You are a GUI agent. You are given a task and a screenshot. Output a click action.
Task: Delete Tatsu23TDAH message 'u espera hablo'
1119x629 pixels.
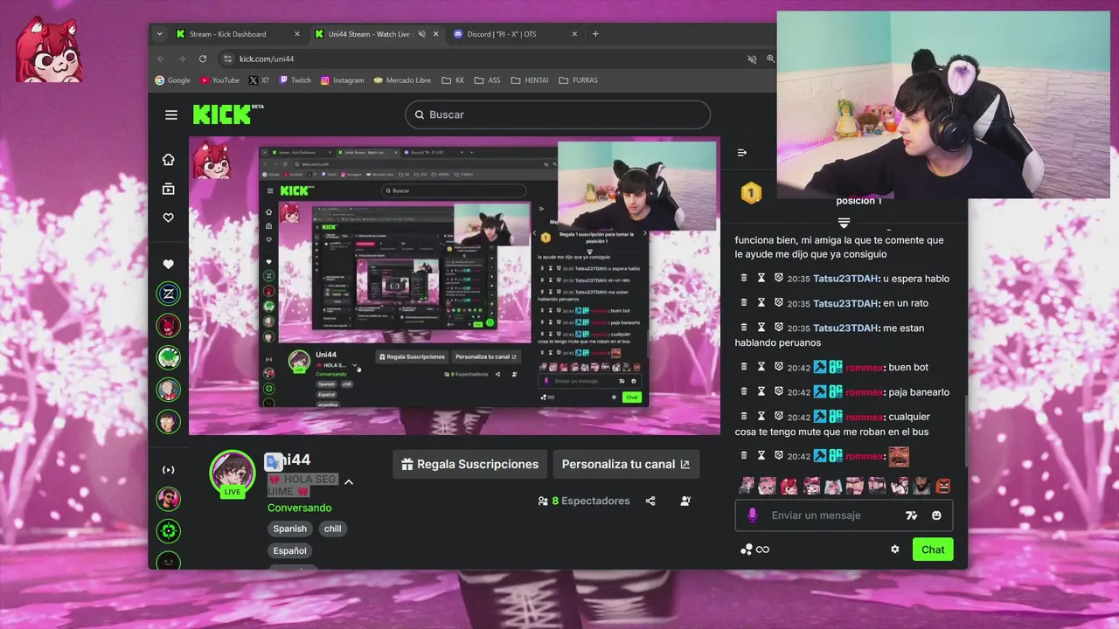pyautogui.click(x=744, y=279)
